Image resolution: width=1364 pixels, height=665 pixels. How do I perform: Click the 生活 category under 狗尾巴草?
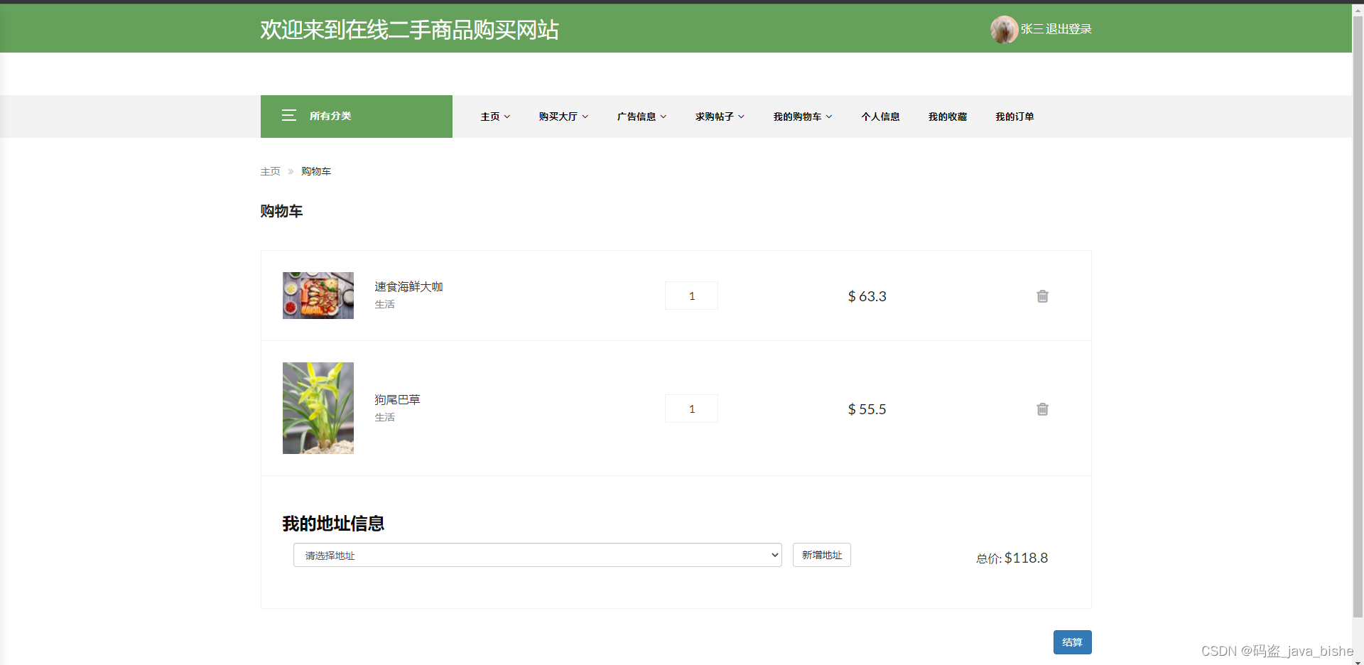tap(384, 417)
